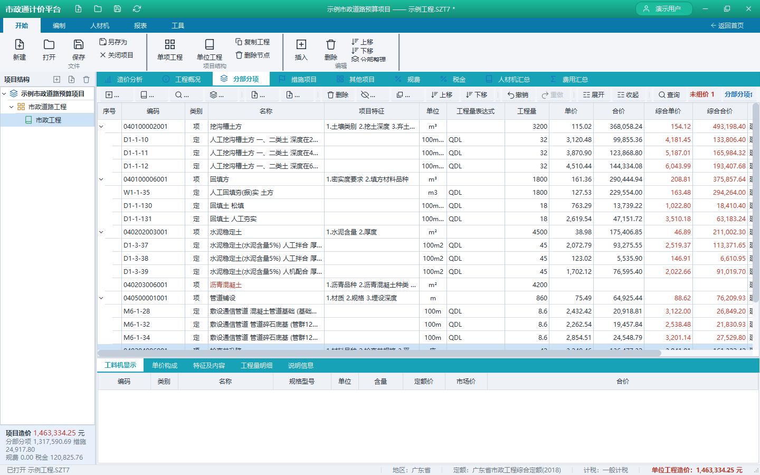Click the horizontal scrollbar under the table

point(379,353)
